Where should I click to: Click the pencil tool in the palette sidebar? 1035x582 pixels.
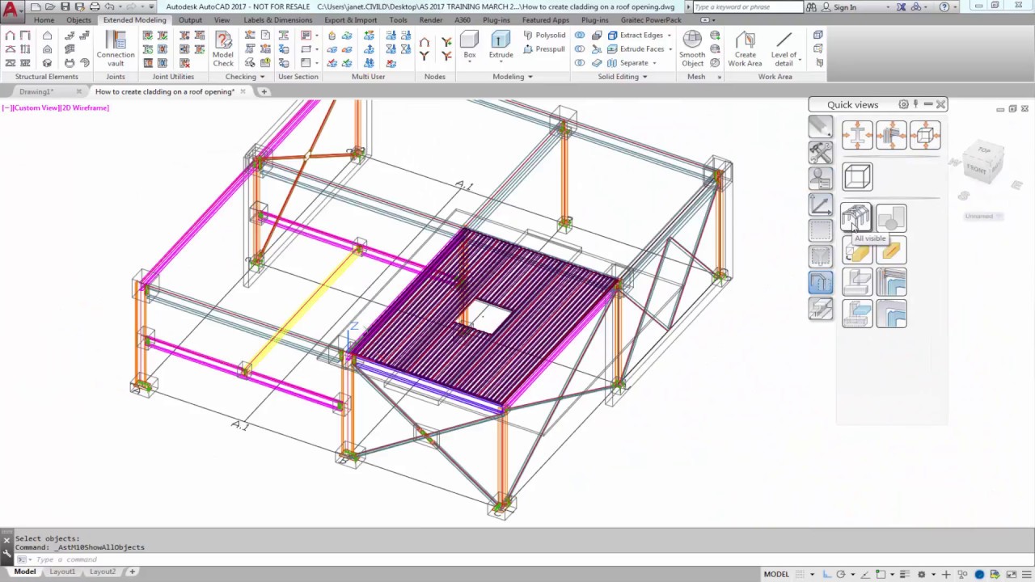click(820, 126)
